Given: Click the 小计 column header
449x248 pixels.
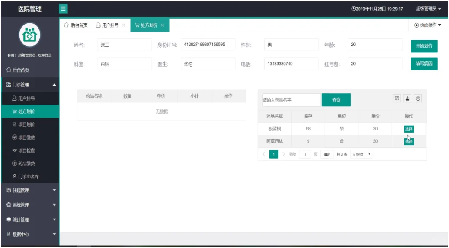Looking at the screenshot, I should [x=194, y=96].
